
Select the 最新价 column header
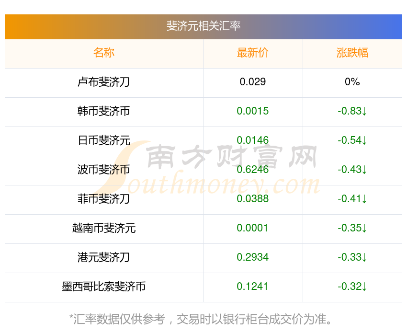[253, 53]
